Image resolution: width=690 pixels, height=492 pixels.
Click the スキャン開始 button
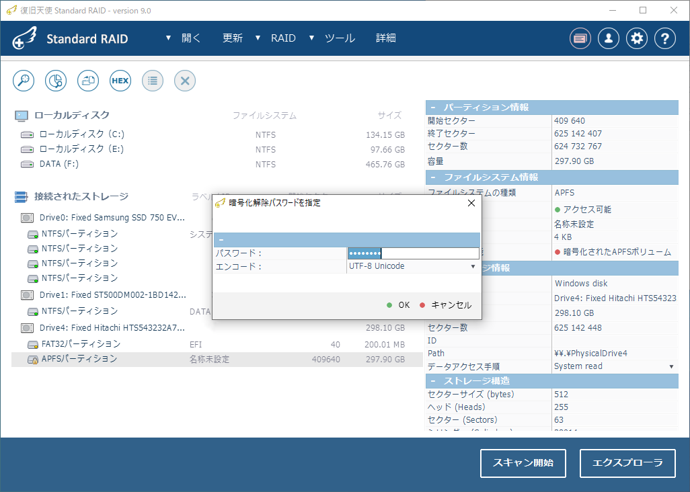523,463
